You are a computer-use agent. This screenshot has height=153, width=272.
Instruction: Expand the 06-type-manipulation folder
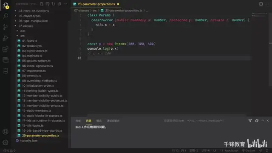(33, 21)
